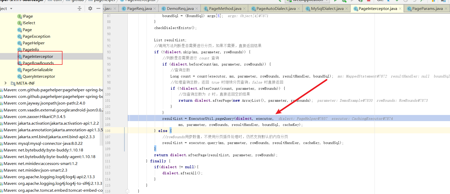The image size is (450, 194).
Task: Click class icon beside PageHelper
Action: [19, 43]
